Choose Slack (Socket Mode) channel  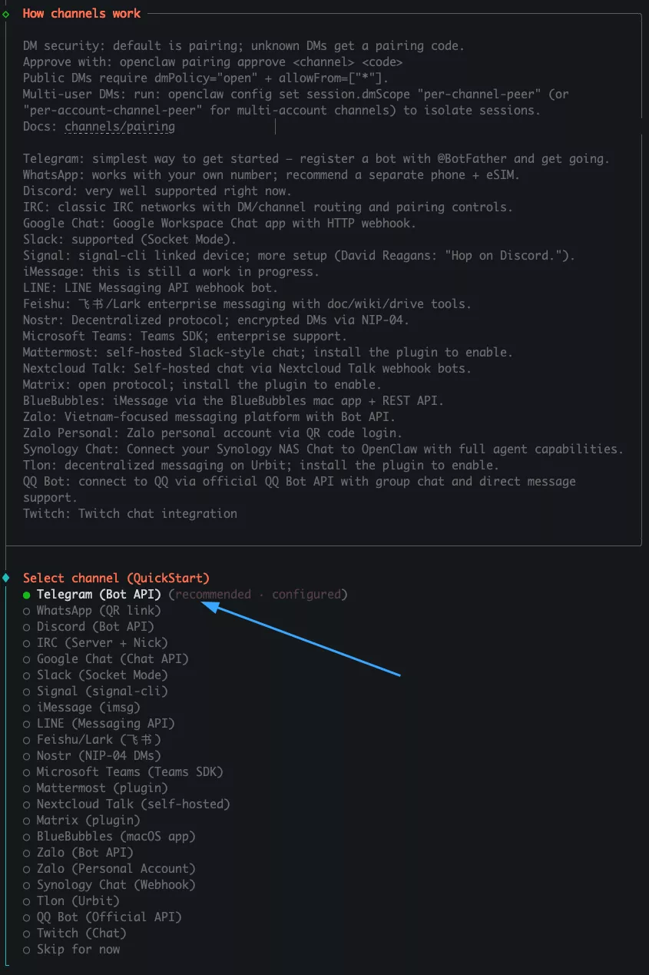point(102,675)
